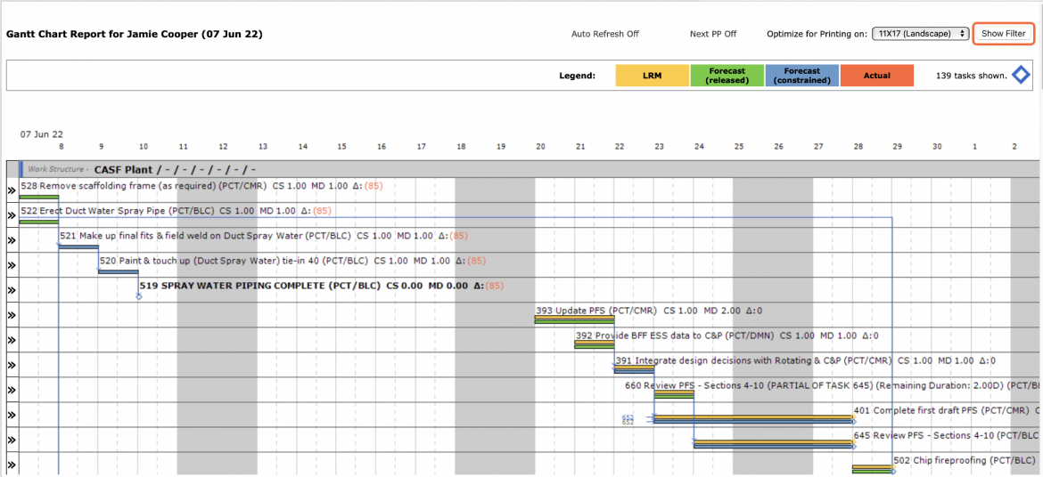The height and width of the screenshot is (477, 1043).
Task: Expand row arrows for task 521
Action: click(x=12, y=240)
